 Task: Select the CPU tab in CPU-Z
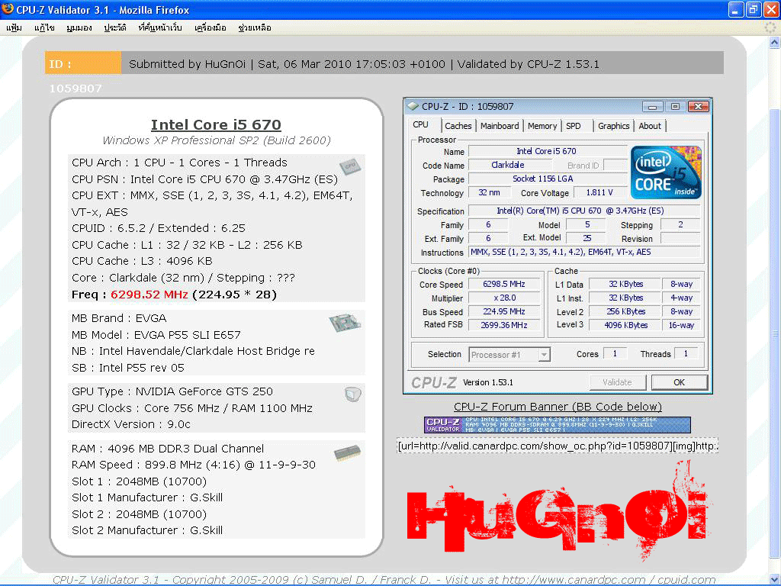click(x=420, y=124)
